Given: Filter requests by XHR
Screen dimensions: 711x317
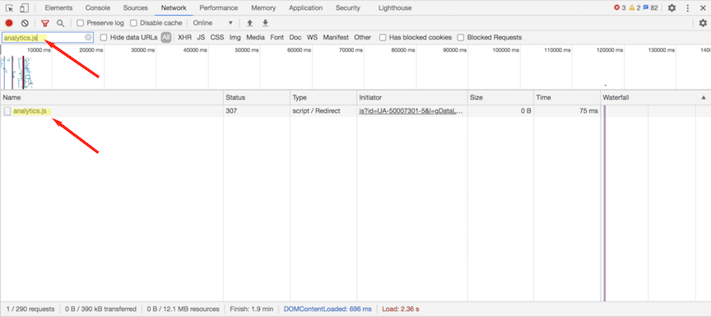Looking at the screenshot, I should [184, 37].
